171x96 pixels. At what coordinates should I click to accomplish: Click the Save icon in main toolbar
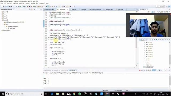[x=5, y=6]
